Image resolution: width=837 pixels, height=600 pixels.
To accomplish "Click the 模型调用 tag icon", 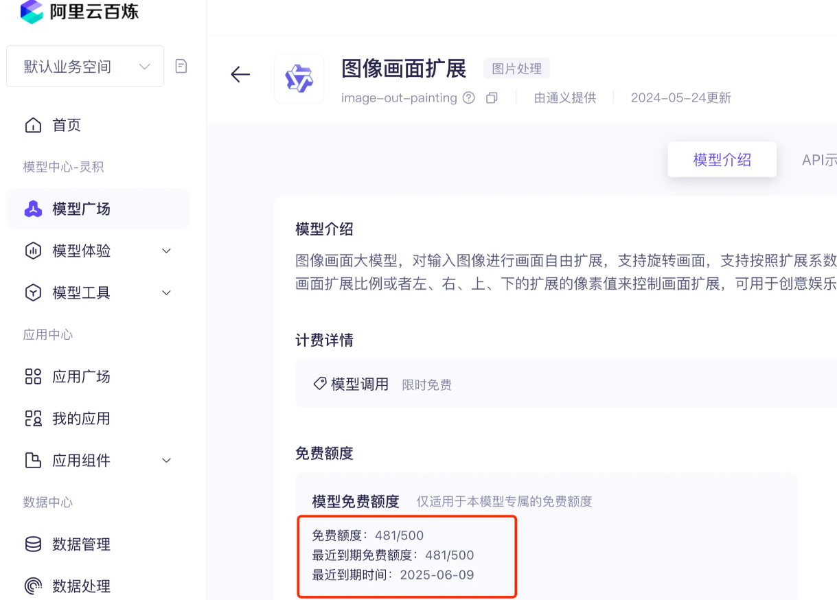I will tap(319, 383).
